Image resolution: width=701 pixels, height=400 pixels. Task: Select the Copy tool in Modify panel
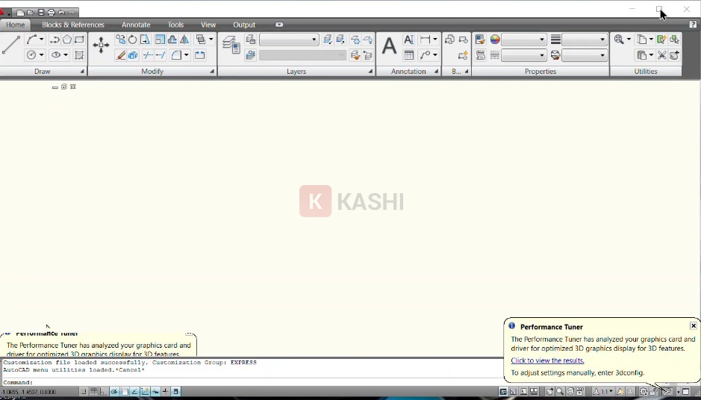[x=120, y=40]
